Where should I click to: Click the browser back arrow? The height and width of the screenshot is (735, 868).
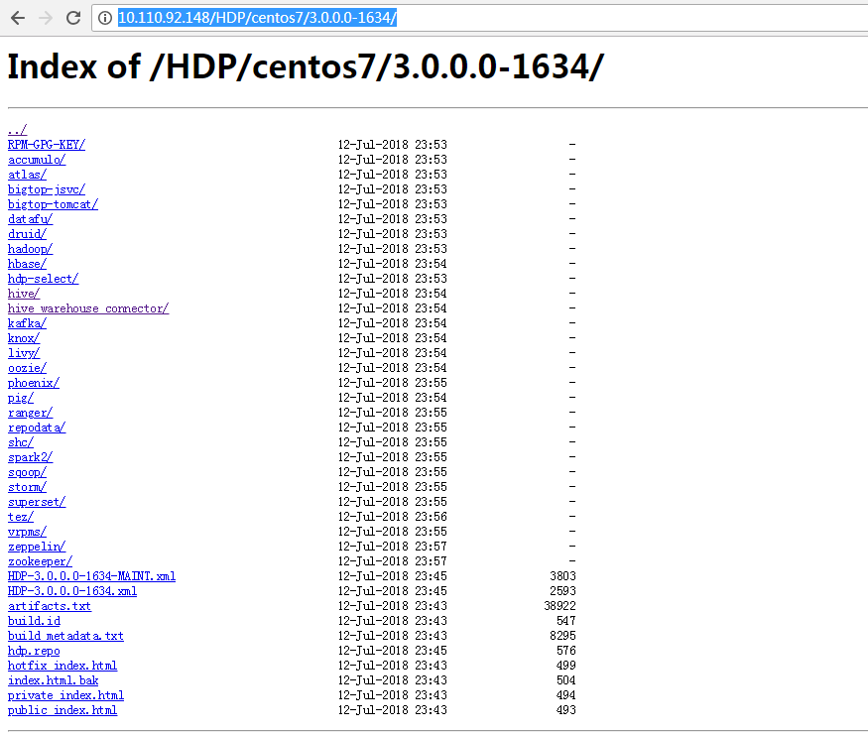(x=18, y=18)
